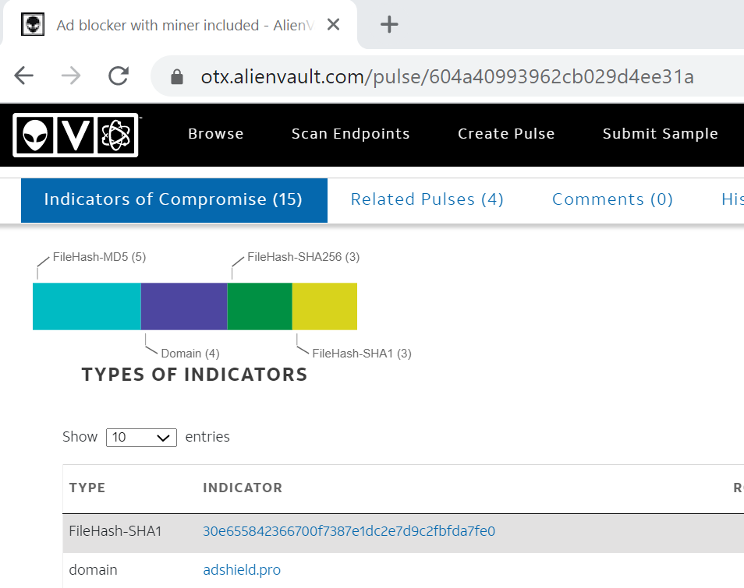Click the FileHash-SHA1 indicator hash link

[x=349, y=530]
